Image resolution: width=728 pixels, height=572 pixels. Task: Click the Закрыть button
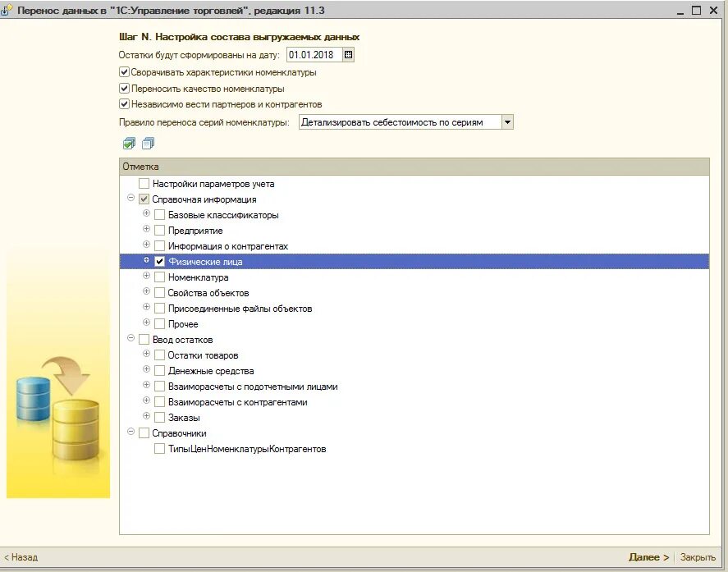(x=698, y=557)
